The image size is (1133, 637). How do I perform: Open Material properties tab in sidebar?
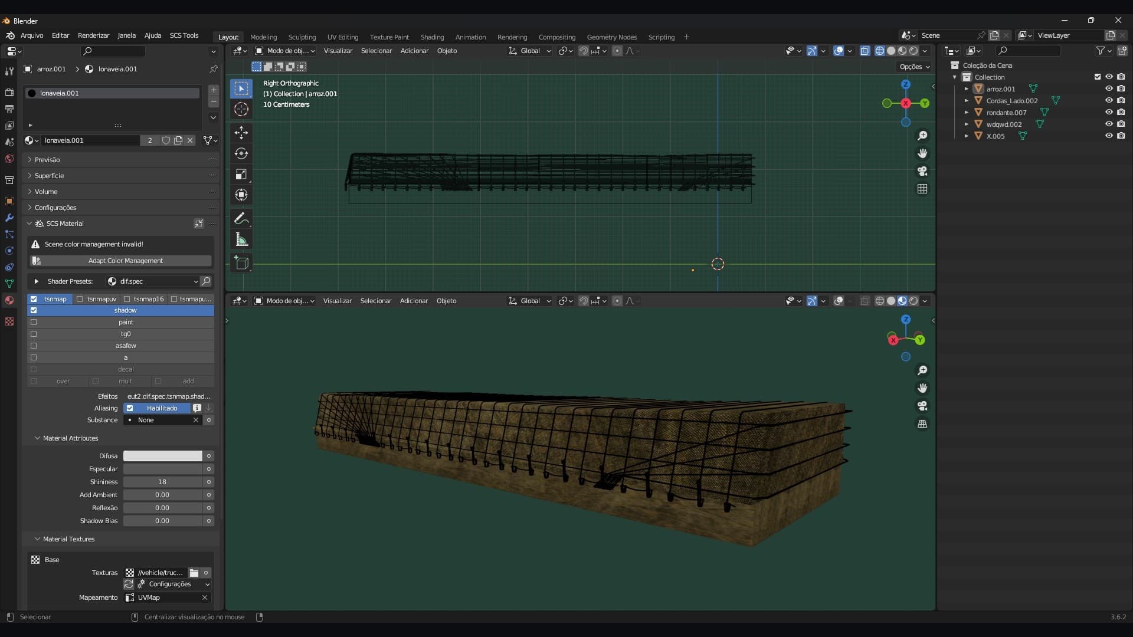[9, 300]
